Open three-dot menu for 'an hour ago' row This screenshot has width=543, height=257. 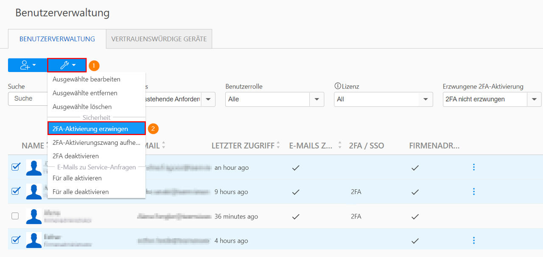(x=474, y=167)
